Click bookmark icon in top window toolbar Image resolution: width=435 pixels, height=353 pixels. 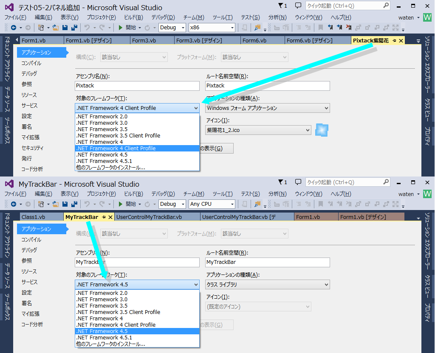pos(321,28)
